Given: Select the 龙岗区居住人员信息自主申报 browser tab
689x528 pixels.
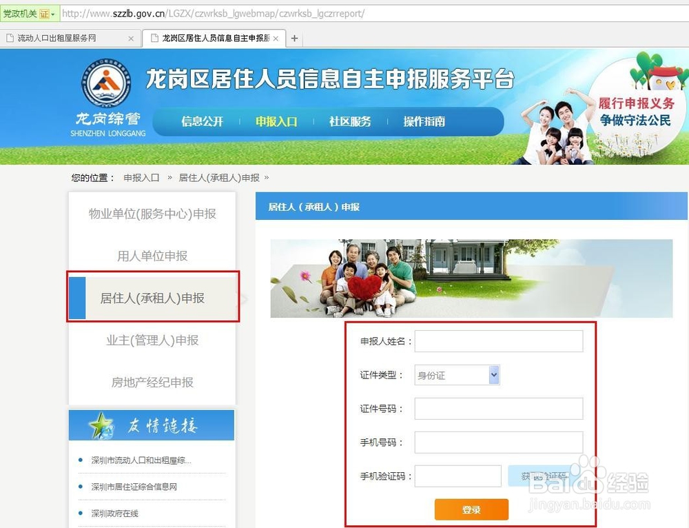Looking at the screenshot, I should [214, 38].
